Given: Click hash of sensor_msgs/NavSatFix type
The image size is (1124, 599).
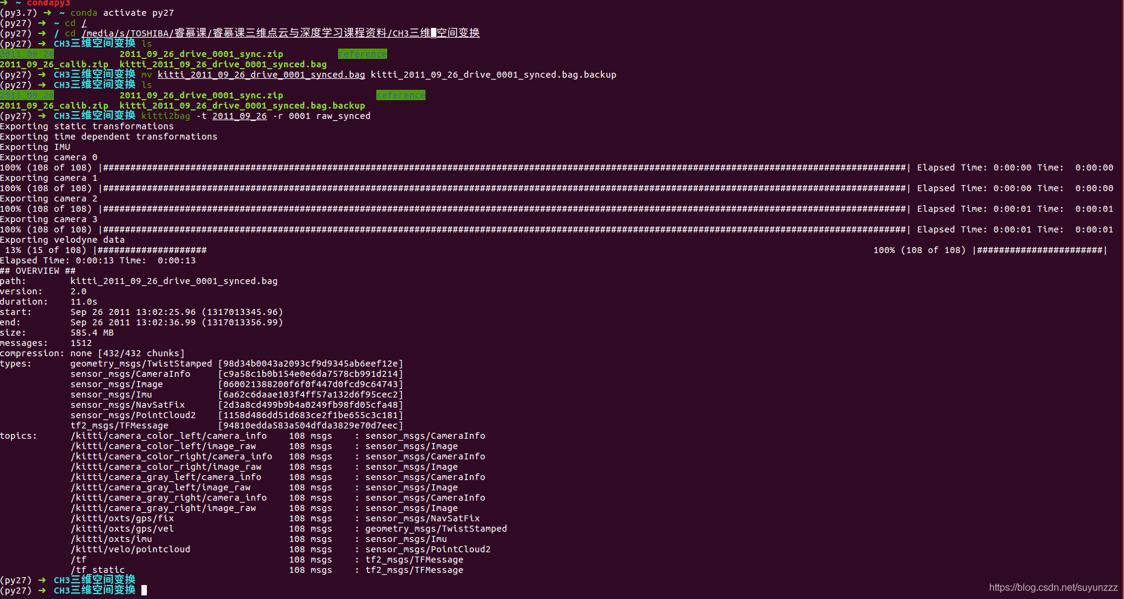Looking at the screenshot, I should pos(310,405).
